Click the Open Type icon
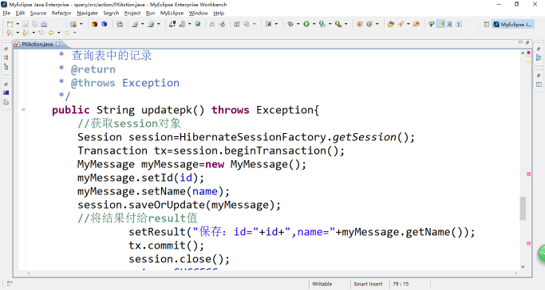This screenshot has width=545, height=290. pyautogui.click(x=391, y=24)
